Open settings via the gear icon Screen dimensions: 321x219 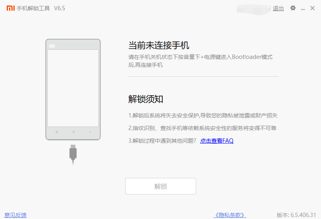(293, 8)
